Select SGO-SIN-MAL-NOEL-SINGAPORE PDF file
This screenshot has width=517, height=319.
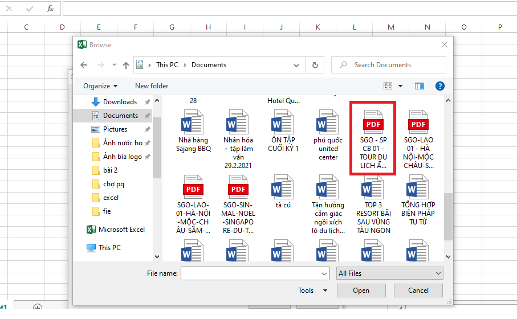238,205
